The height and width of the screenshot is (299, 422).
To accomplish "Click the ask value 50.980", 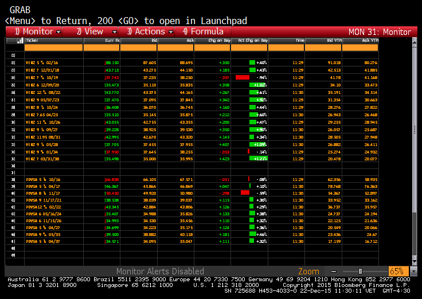I will [x=186, y=194].
